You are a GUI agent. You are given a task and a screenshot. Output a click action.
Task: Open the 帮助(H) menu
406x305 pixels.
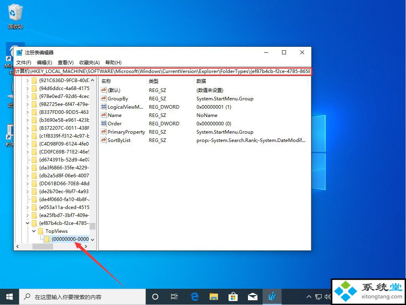[x=113, y=63]
